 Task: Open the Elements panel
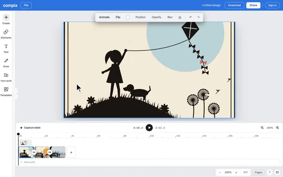6,34
